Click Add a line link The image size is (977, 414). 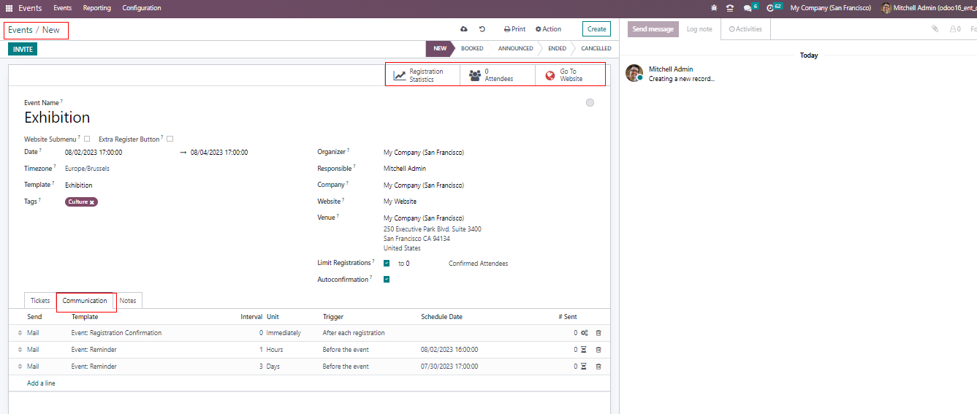(x=41, y=383)
